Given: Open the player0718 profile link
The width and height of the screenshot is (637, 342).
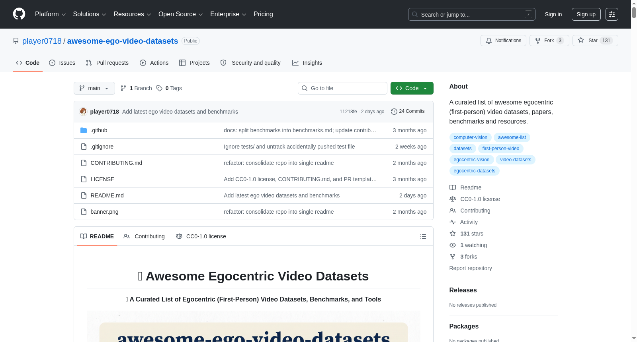Looking at the screenshot, I should 42,41.
